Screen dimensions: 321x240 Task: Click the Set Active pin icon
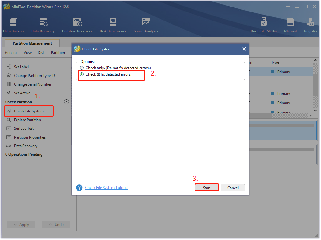pos(9,93)
